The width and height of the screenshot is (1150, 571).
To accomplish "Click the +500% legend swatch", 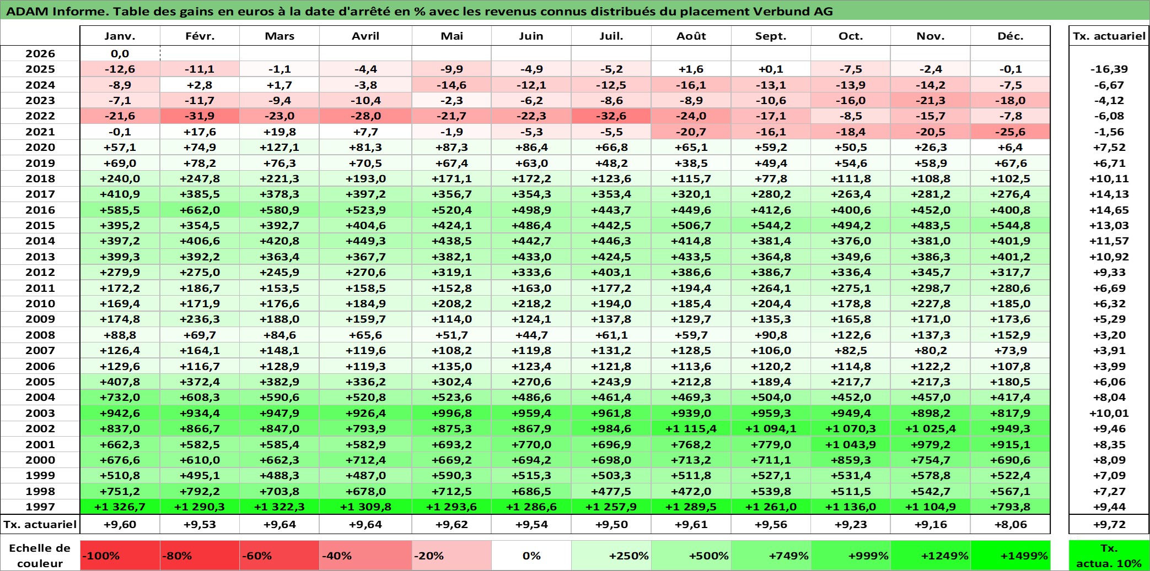I will click(x=691, y=556).
